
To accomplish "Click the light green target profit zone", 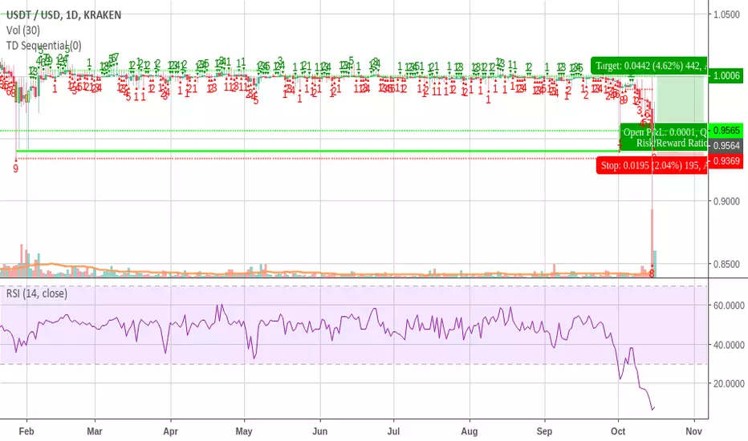I will click(680, 99).
